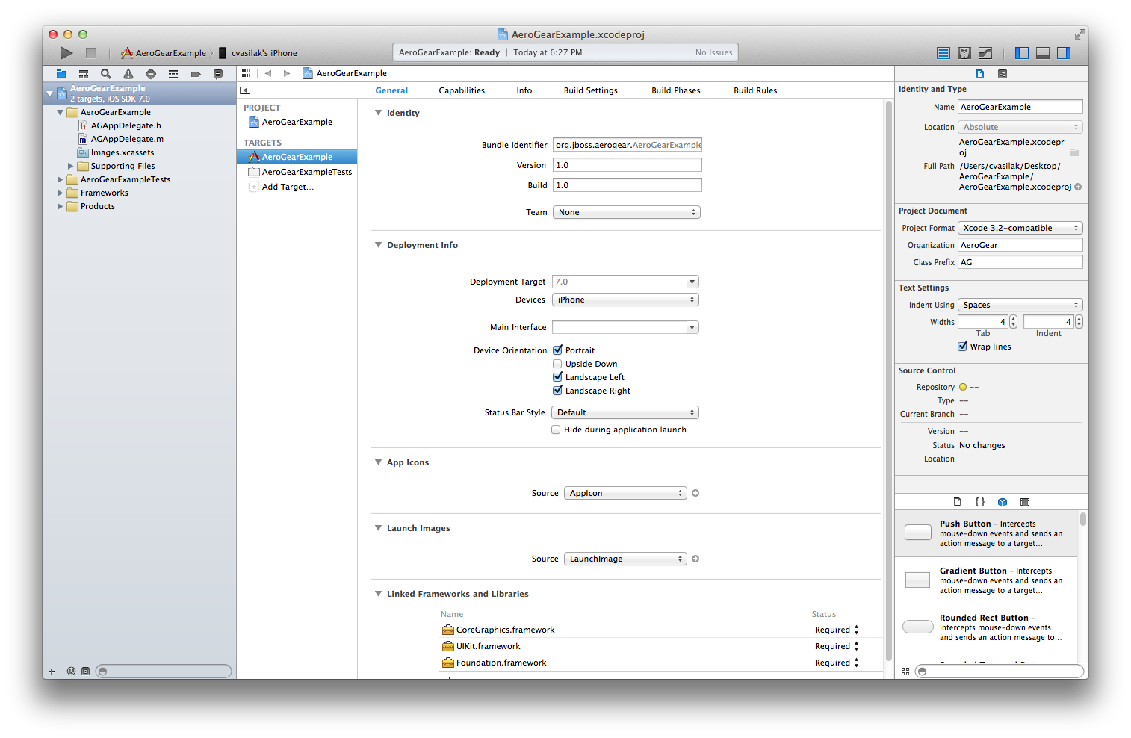Enable Upside Down orientation
This screenshot has height=738, width=1131.
[557, 364]
